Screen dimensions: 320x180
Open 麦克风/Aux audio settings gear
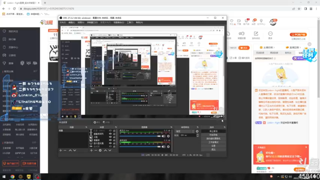[168, 136]
